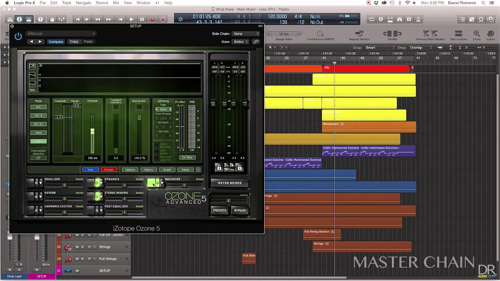500x281 pixels.
Task: Expand Dynamics module presets arrow
Action: click(x=102, y=183)
